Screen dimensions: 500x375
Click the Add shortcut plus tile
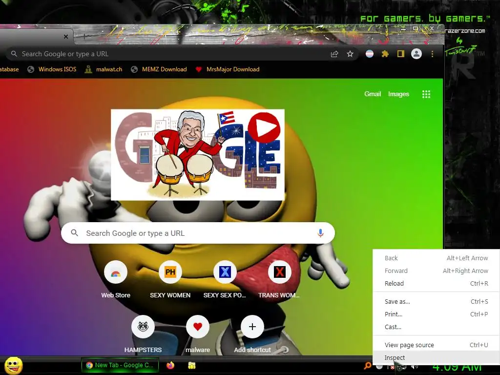(x=252, y=327)
